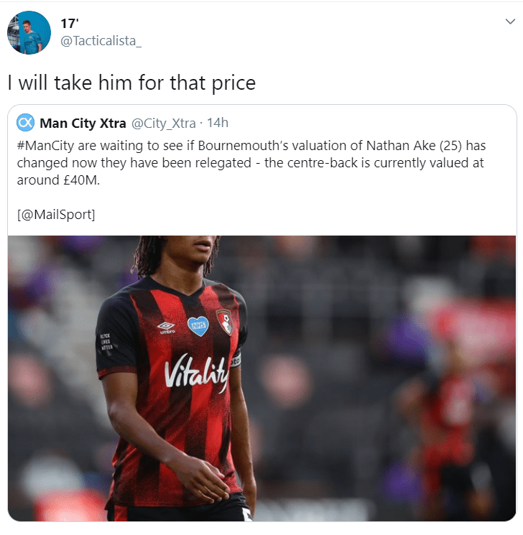Viewport: 523px width, 535px height.
Task: Click the £40M valuation text line
Action: [58, 180]
